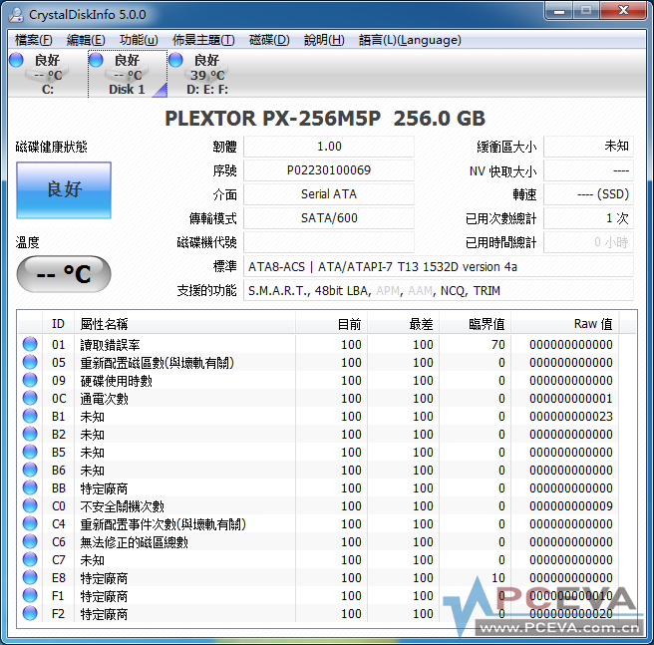Select the D: E: F: drive tab

click(207, 74)
